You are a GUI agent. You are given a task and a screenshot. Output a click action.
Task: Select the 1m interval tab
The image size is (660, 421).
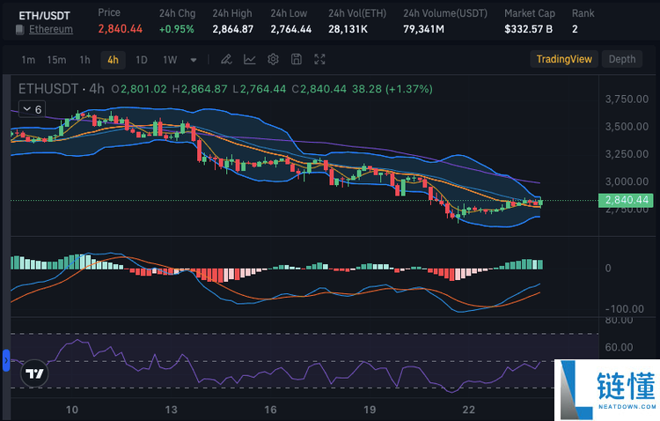pos(28,60)
